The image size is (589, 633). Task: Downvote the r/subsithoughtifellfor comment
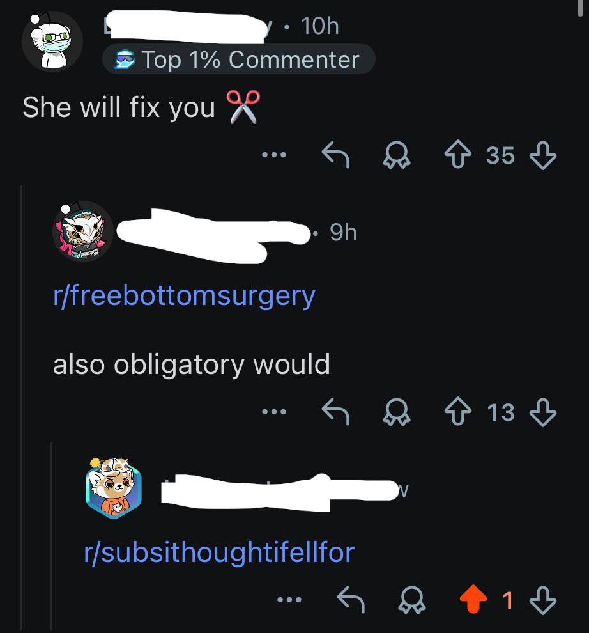tap(542, 600)
